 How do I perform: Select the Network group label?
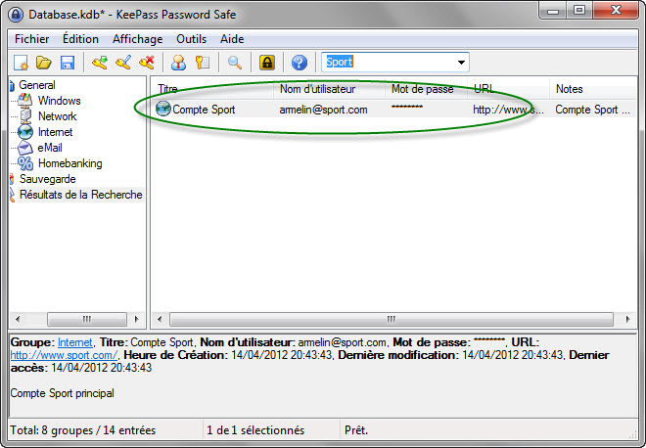coord(58,116)
